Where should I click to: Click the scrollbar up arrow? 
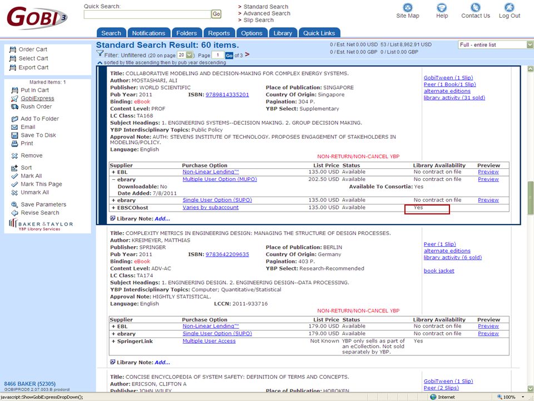[x=530, y=69]
